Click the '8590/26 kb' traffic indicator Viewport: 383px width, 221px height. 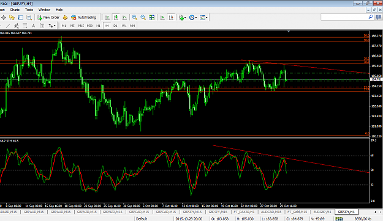point(363,219)
